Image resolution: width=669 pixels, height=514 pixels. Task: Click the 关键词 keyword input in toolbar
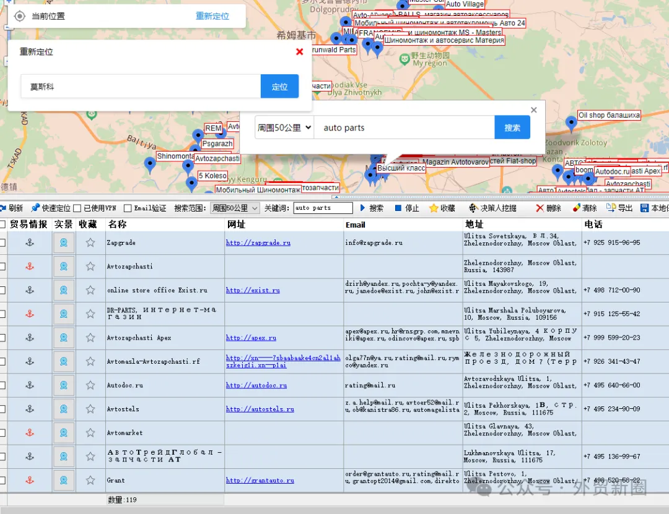tap(323, 208)
